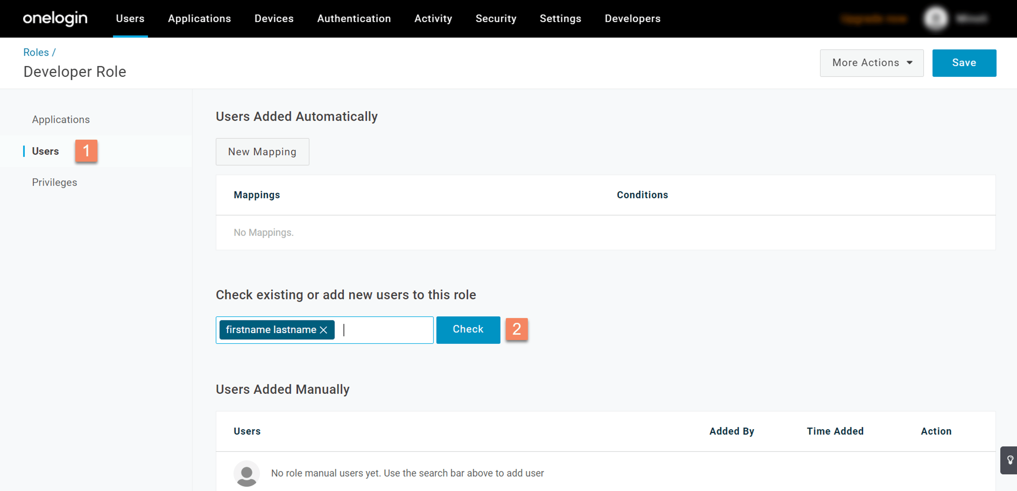1017x491 pixels.
Task: Click the Check button
Action: (x=468, y=330)
